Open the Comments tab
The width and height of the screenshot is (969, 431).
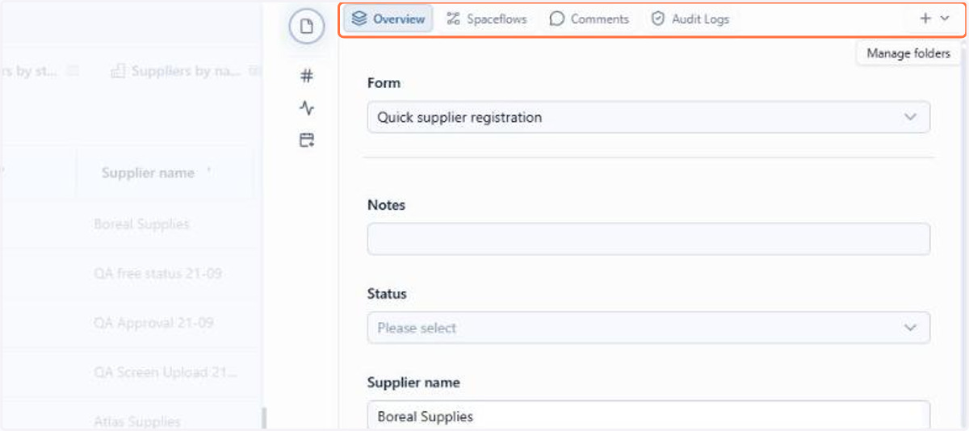[x=589, y=19]
